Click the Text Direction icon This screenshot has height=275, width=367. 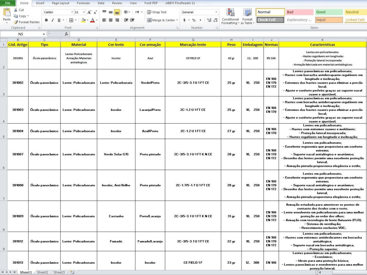(x=137, y=12)
